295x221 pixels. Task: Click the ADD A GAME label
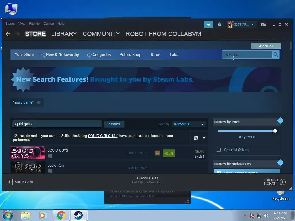point(24,182)
